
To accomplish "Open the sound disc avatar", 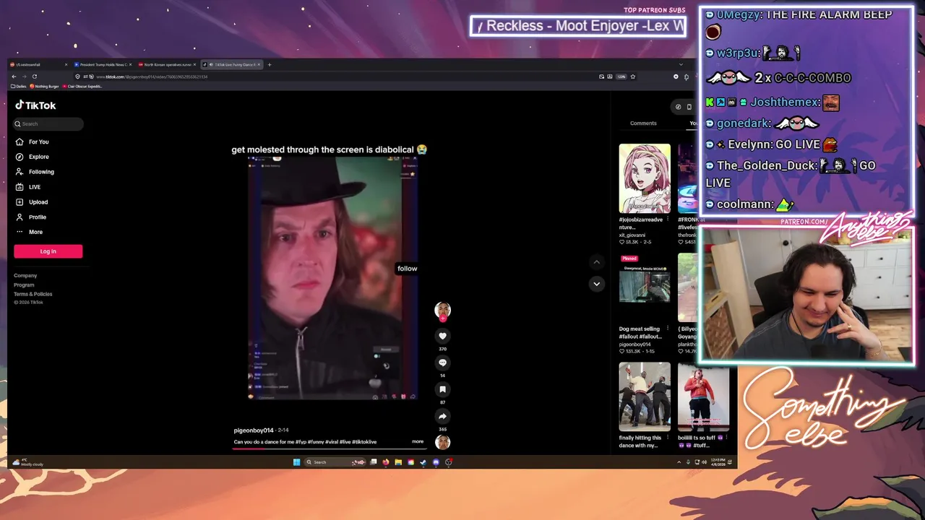I will click(442, 442).
